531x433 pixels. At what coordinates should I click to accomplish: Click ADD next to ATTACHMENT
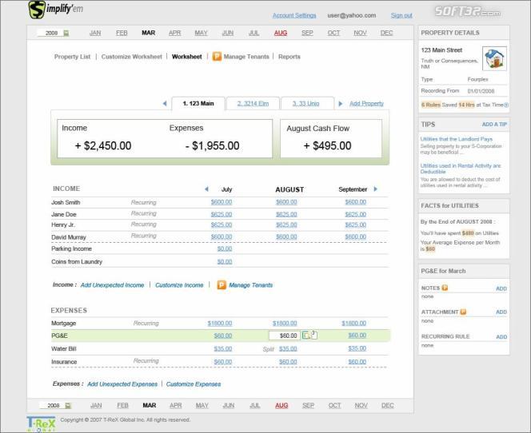click(x=501, y=312)
